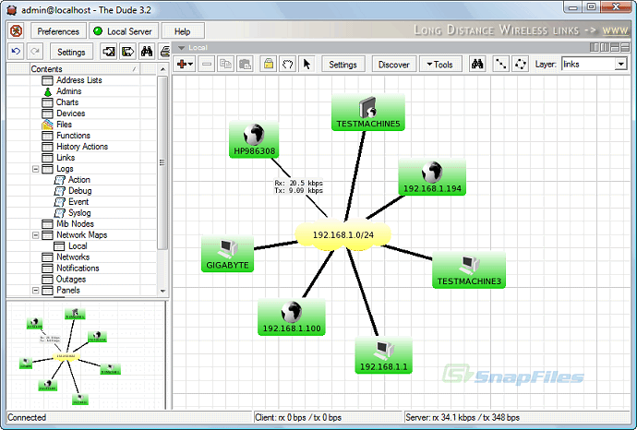Select the arrow pointer tool
637x430 pixels.
coord(306,65)
